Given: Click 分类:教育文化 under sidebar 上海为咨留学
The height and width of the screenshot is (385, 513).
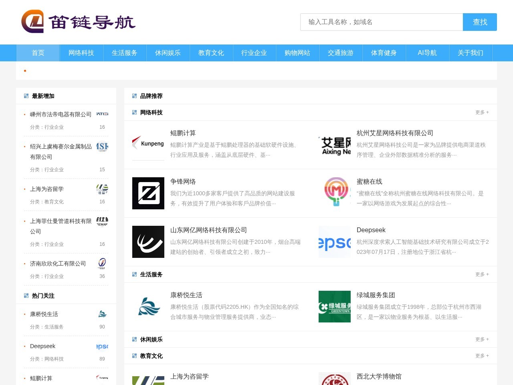Looking at the screenshot, I should click(47, 202).
